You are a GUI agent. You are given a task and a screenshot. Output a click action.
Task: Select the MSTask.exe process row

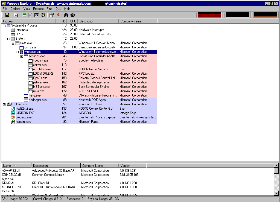click(x=79, y=87)
